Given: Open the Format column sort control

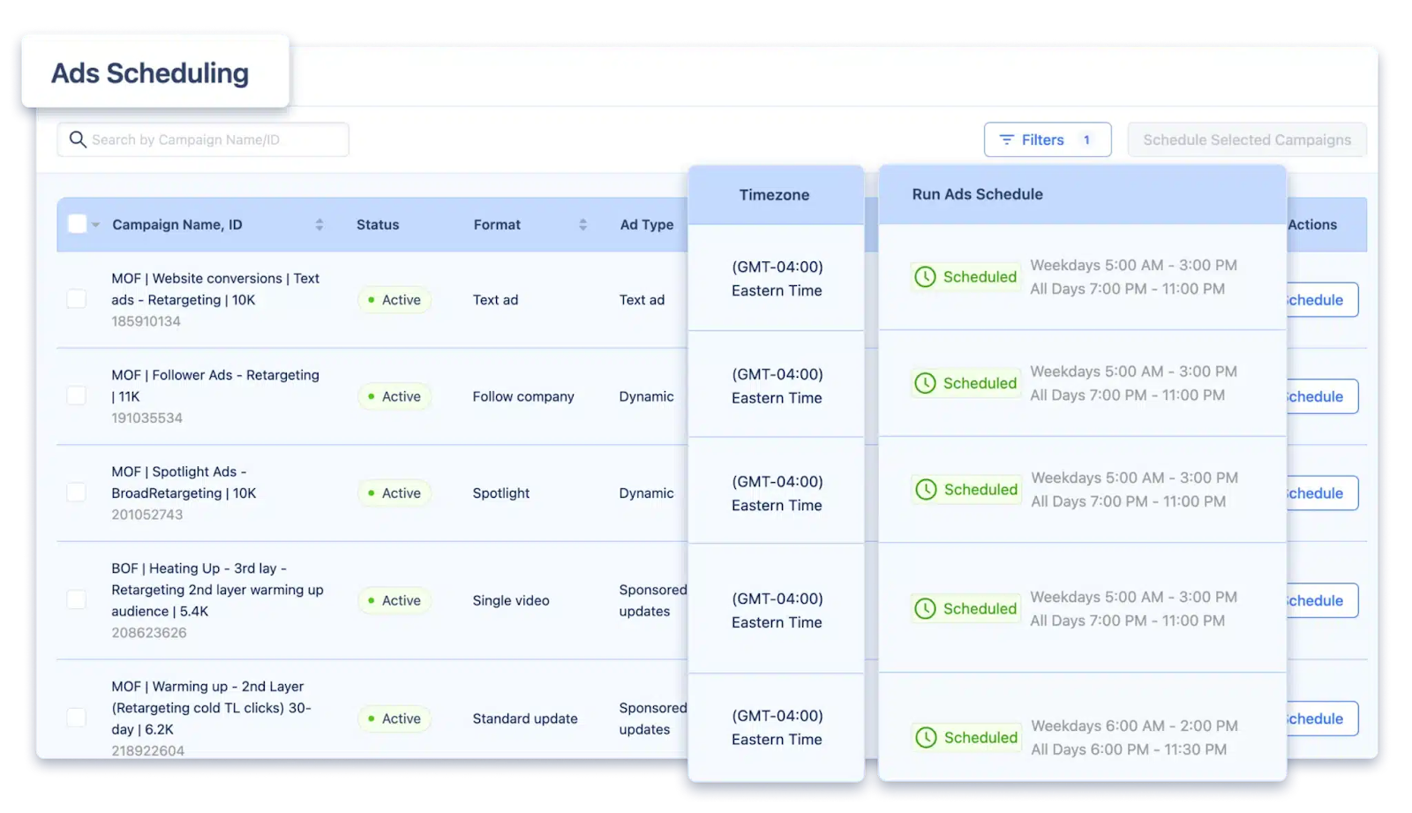Looking at the screenshot, I should [582, 225].
